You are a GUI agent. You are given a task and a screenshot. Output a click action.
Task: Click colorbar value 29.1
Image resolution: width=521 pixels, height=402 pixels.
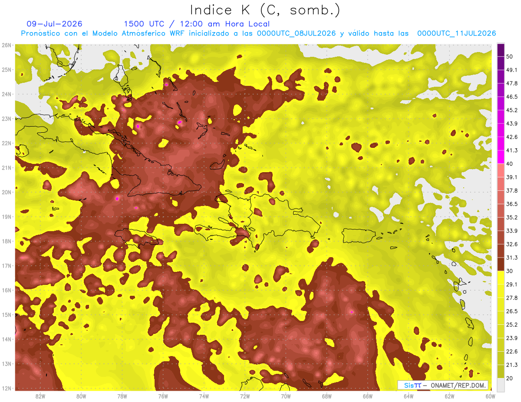(x=511, y=284)
